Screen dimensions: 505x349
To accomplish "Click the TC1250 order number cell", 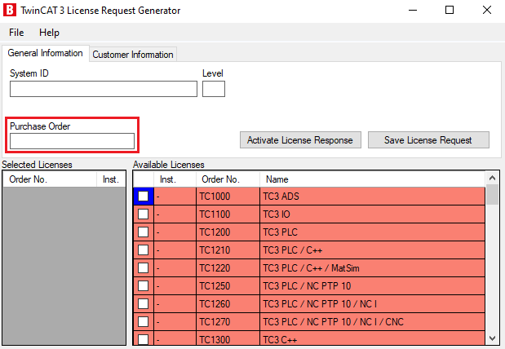I will coord(228,286).
